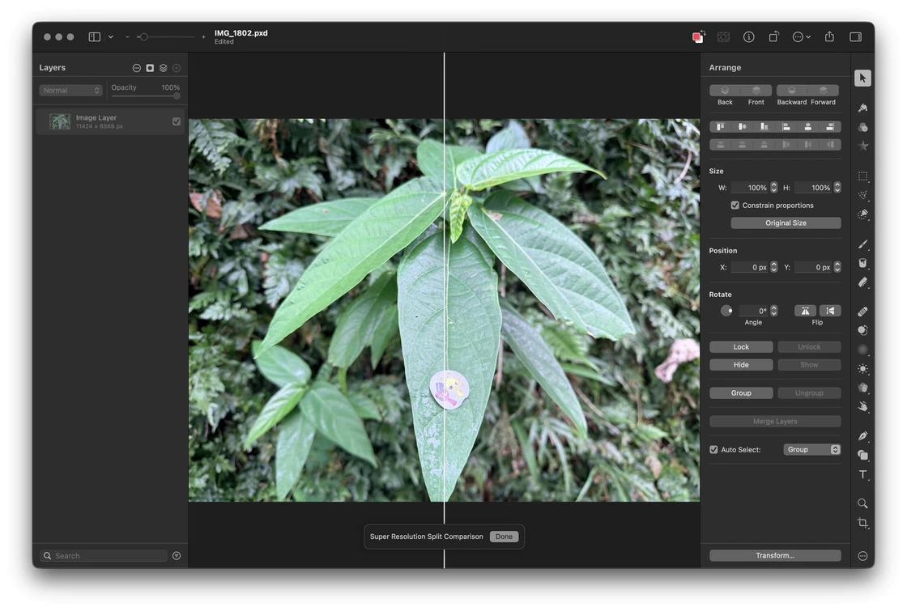Toggle Image Layer visibility checkbox
Viewport: 907px width, 611px height.
pos(177,121)
